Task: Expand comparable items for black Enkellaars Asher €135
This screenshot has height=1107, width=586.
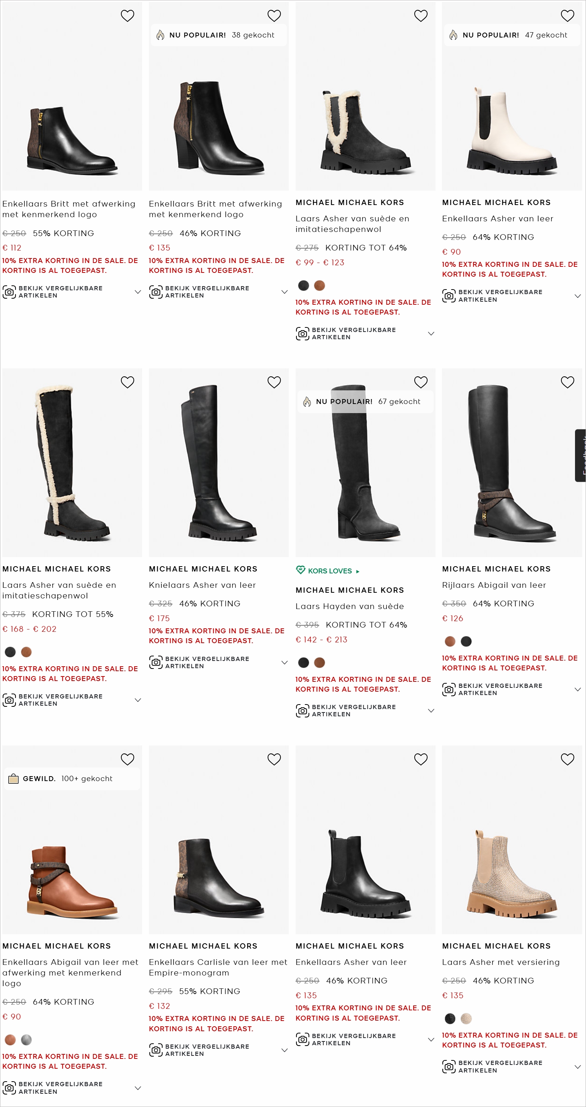Action: point(431,1039)
